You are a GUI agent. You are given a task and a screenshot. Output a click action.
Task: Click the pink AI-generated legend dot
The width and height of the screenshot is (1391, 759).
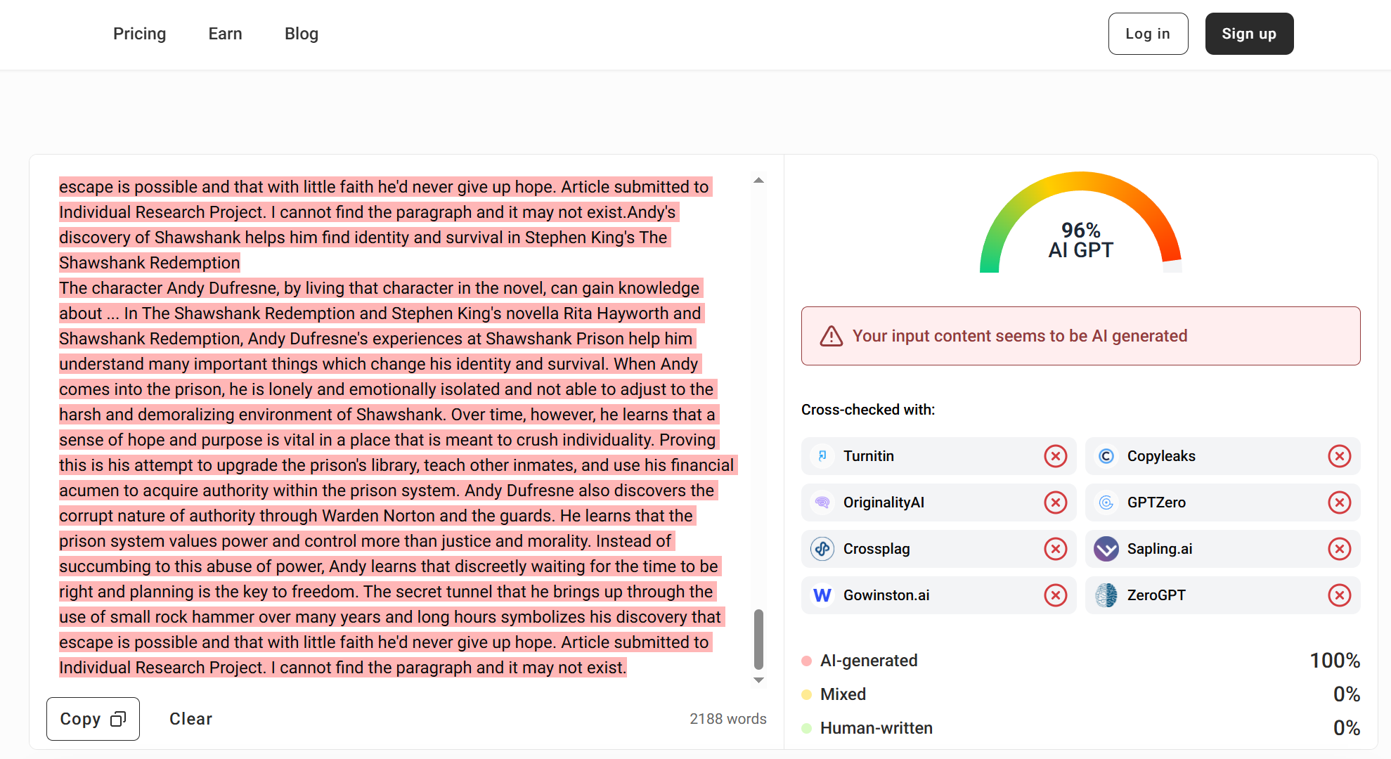[807, 661]
